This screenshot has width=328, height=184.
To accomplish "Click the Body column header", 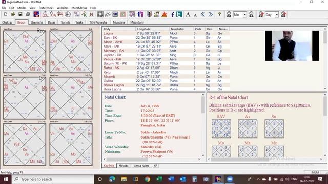I will click(119, 29).
